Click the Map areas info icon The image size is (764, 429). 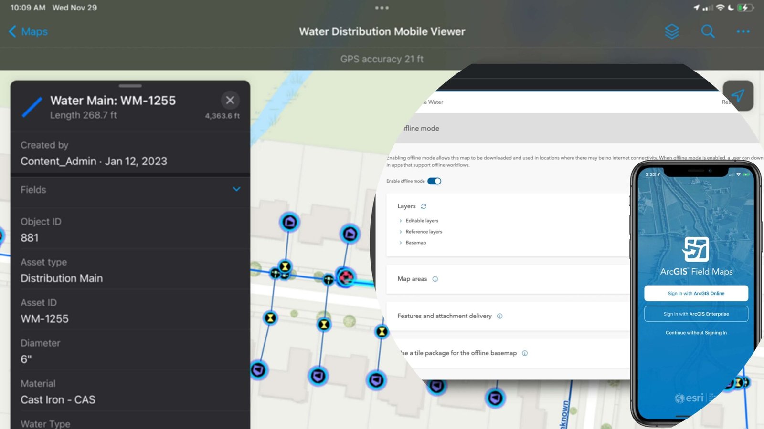[435, 279]
